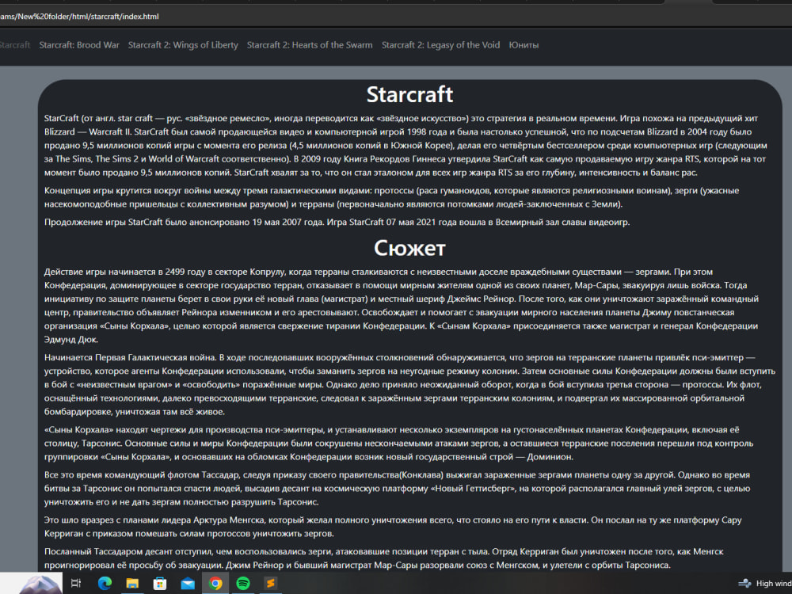The height and width of the screenshot is (594, 792).
Task: Click the address bar URL ending in starcraft/index.html
Action: point(79,17)
